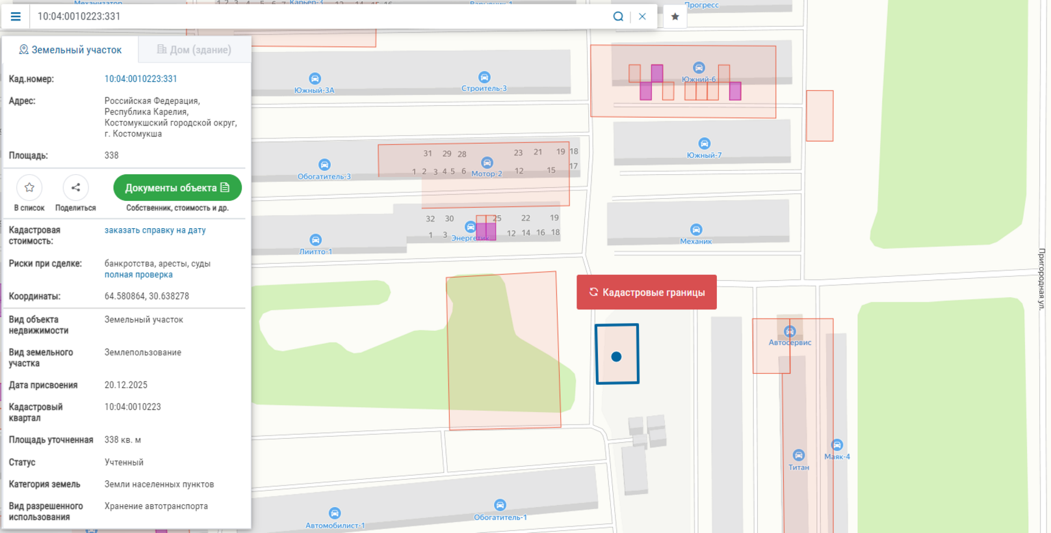Click the star bookmarks icon
The width and height of the screenshot is (1051, 533).
click(675, 16)
